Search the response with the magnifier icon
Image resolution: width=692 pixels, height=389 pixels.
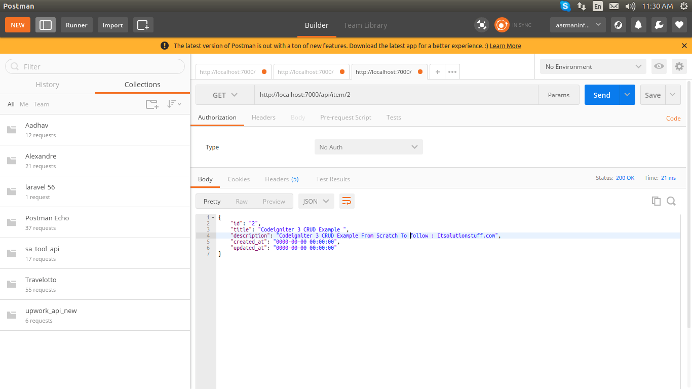click(671, 201)
